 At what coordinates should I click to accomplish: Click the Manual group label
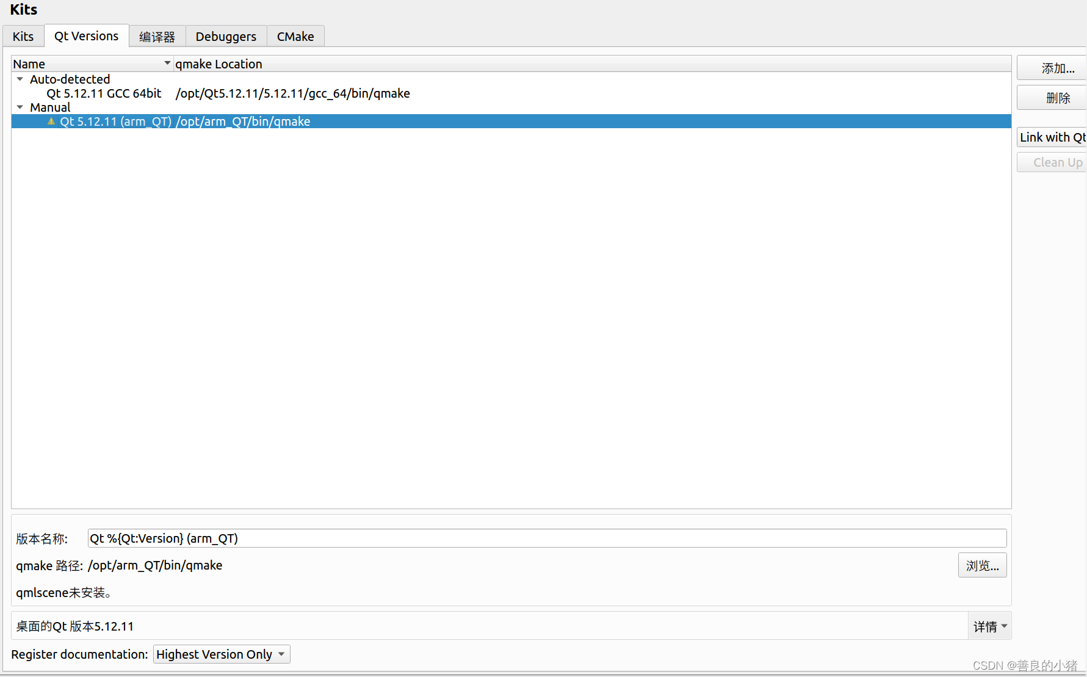(x=50, y=107)
